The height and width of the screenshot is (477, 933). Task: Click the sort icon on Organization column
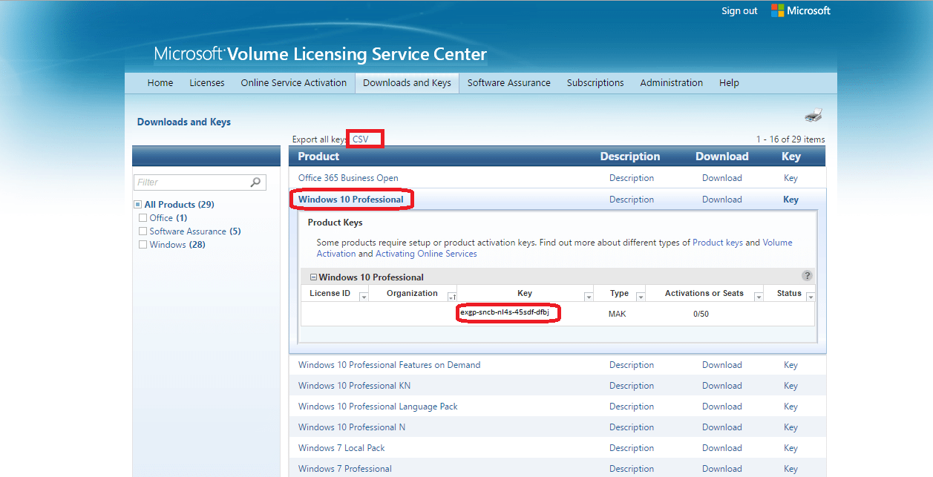click(x=453, y=295)
